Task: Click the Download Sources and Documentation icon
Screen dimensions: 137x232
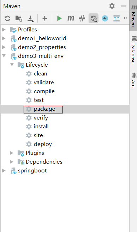Action: click(x=31, y=19)
